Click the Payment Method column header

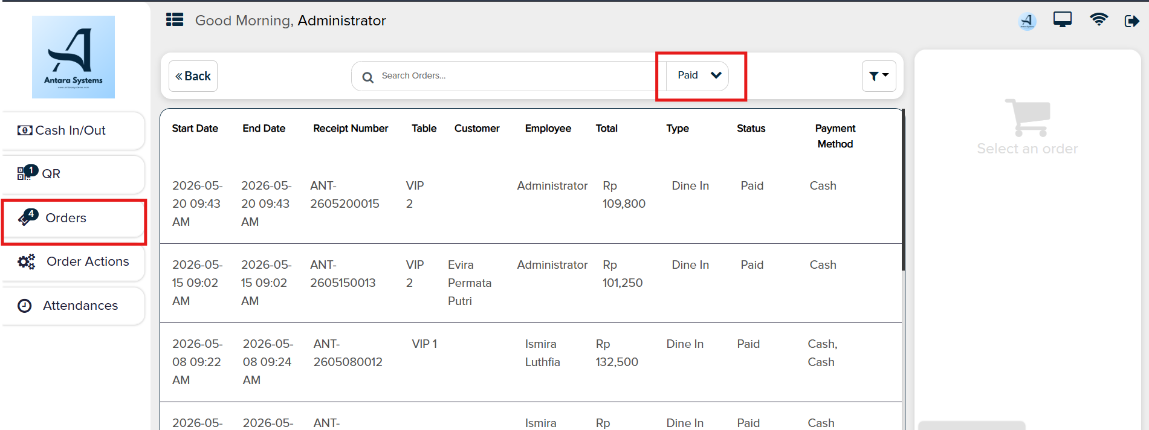click(835, 136)
